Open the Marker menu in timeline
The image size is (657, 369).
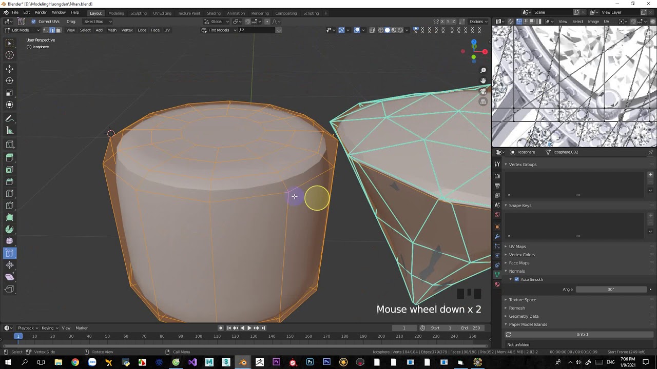pyautogui.click(x=82, y=328)
